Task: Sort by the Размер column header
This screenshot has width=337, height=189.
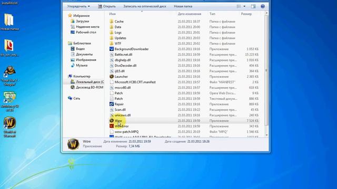Action: [246, 14]
